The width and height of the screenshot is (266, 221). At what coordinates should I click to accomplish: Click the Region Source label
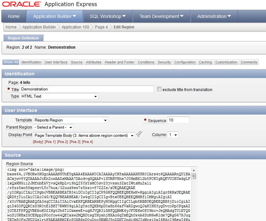pyautogui.click(x=20, y=164)
